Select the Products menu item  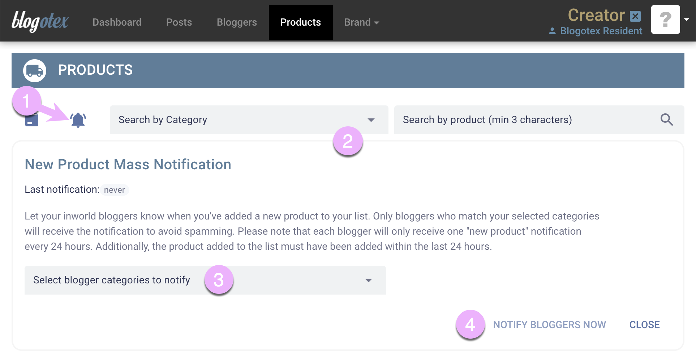(300, 22)
